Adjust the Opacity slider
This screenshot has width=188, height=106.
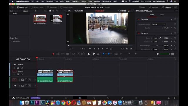(x=157, y=28)
